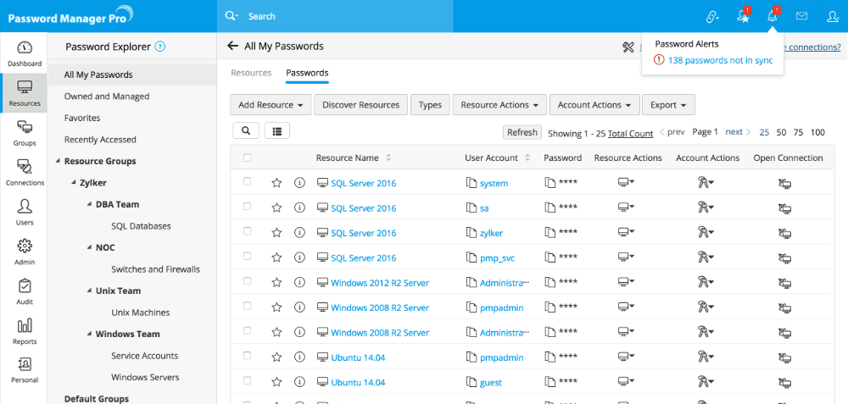Click the Types button

430,105
